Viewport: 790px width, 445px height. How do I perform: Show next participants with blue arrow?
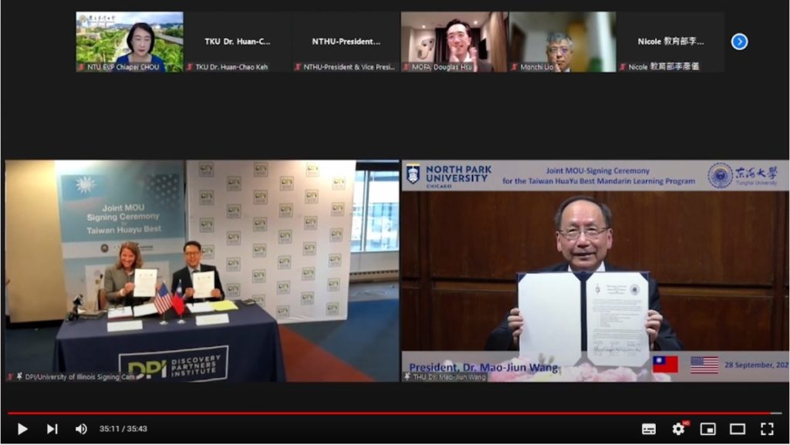point(739,42)
